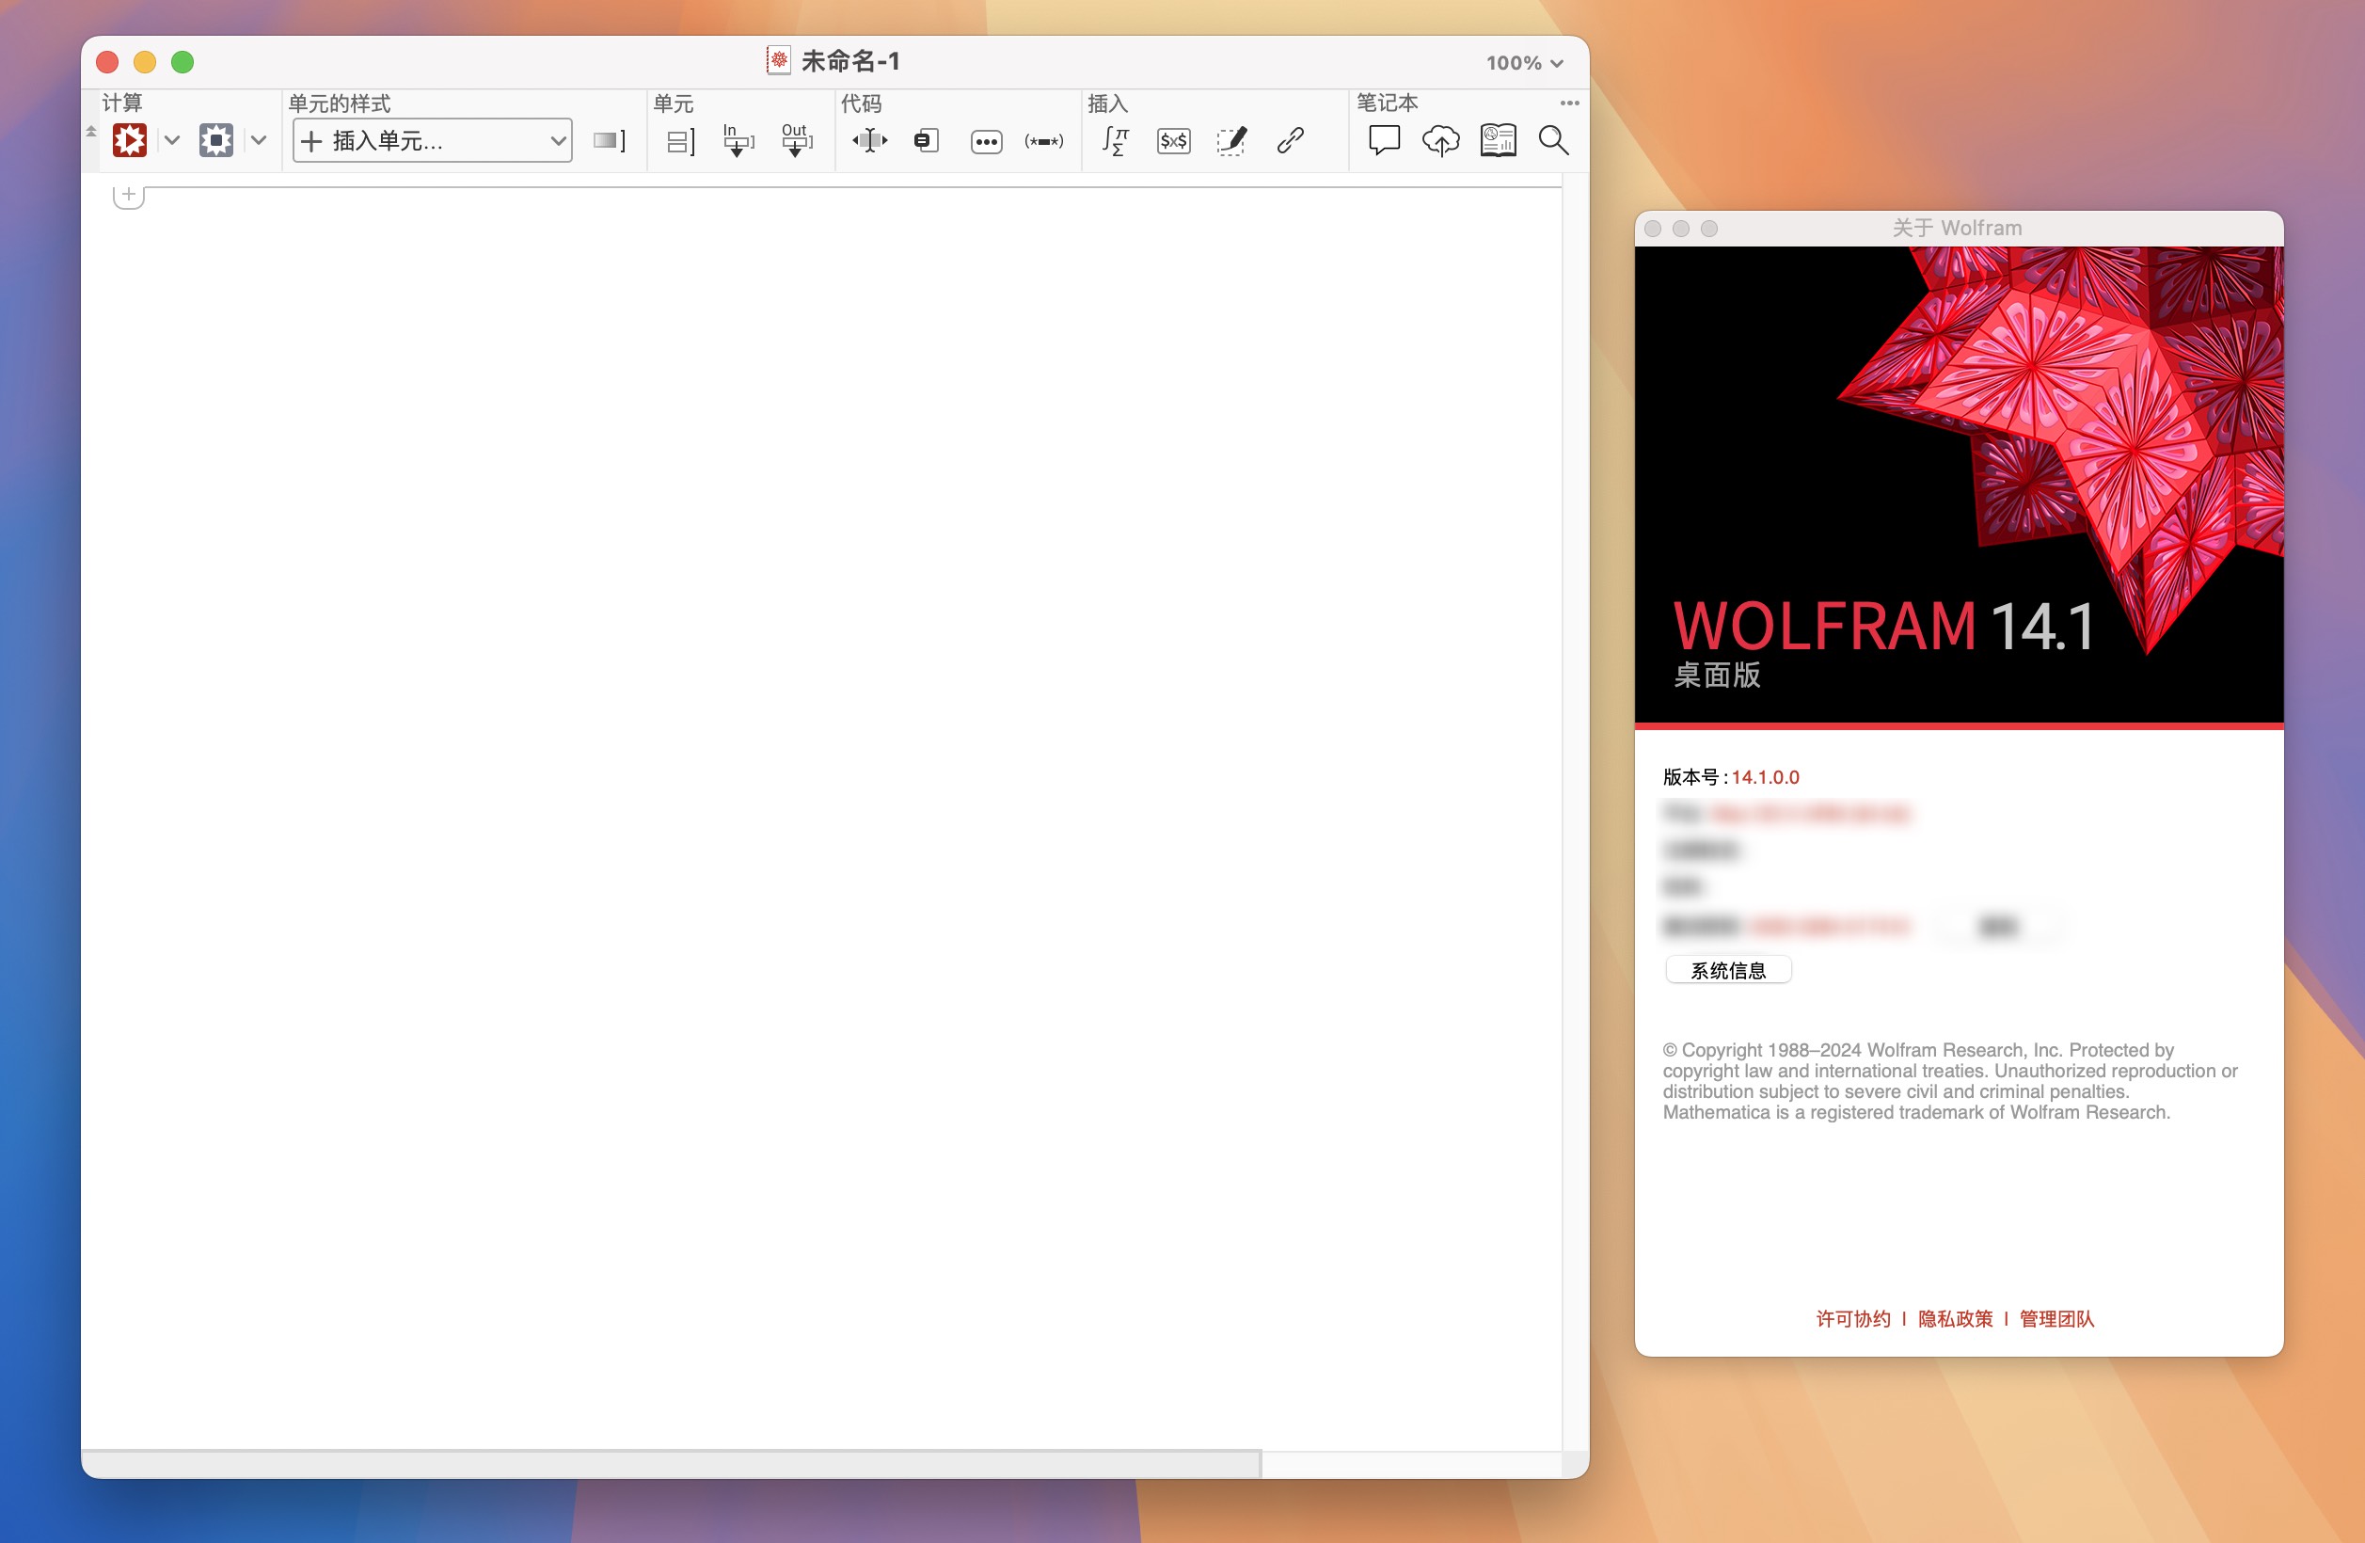Collapse the toolbar with the up arrow
Screen dimensions: 2365x1543
click(x=90, y=131)
